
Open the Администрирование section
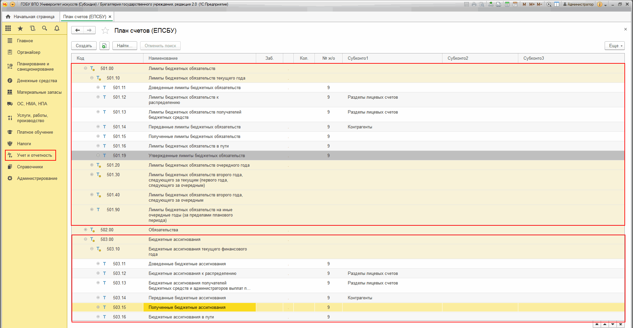tap(37, 178)
